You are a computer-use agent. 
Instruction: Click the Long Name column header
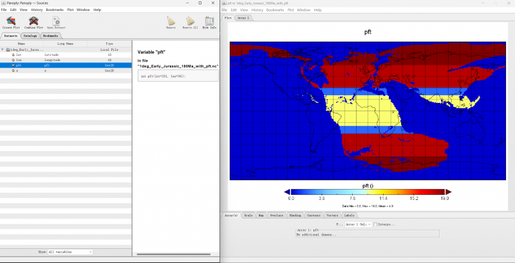65,43
